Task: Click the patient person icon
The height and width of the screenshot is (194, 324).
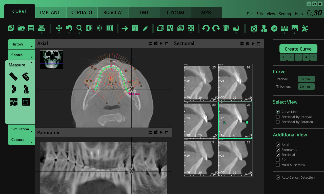Action: (x=264, y=28)
